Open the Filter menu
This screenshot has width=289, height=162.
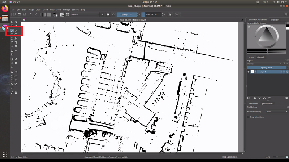pyautogui.click(x=52, y=10)
